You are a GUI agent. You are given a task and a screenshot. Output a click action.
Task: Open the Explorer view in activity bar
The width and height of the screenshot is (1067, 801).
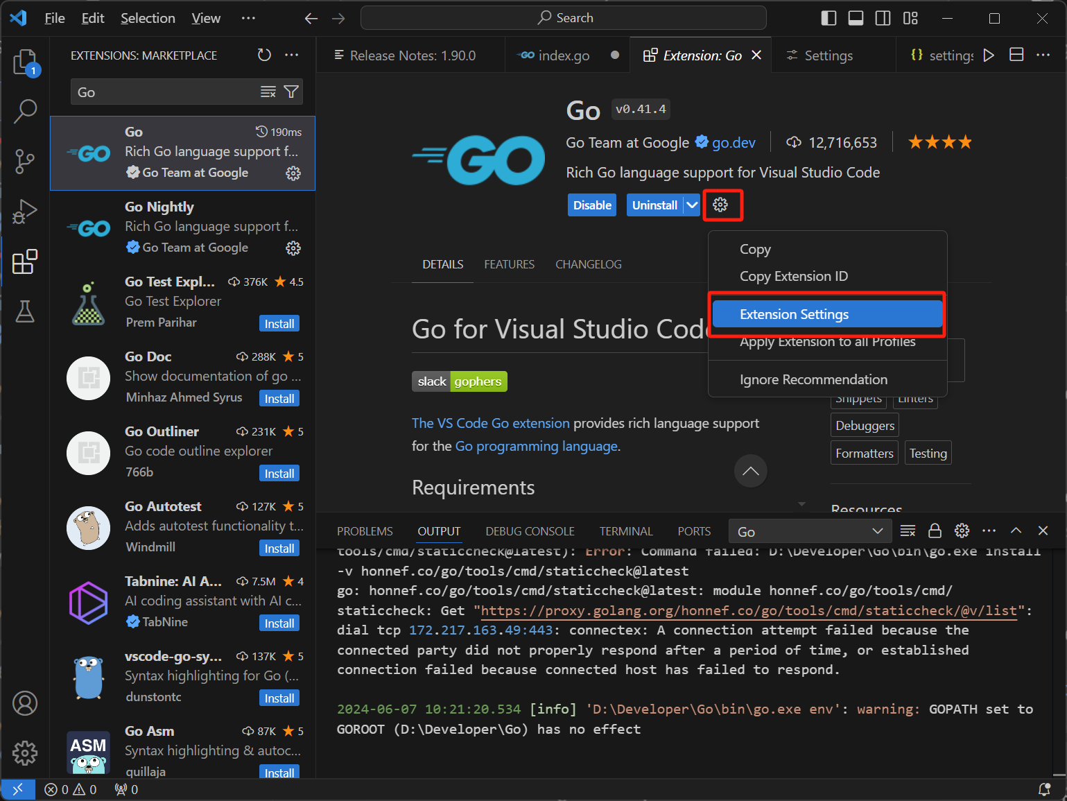point(26,62)
